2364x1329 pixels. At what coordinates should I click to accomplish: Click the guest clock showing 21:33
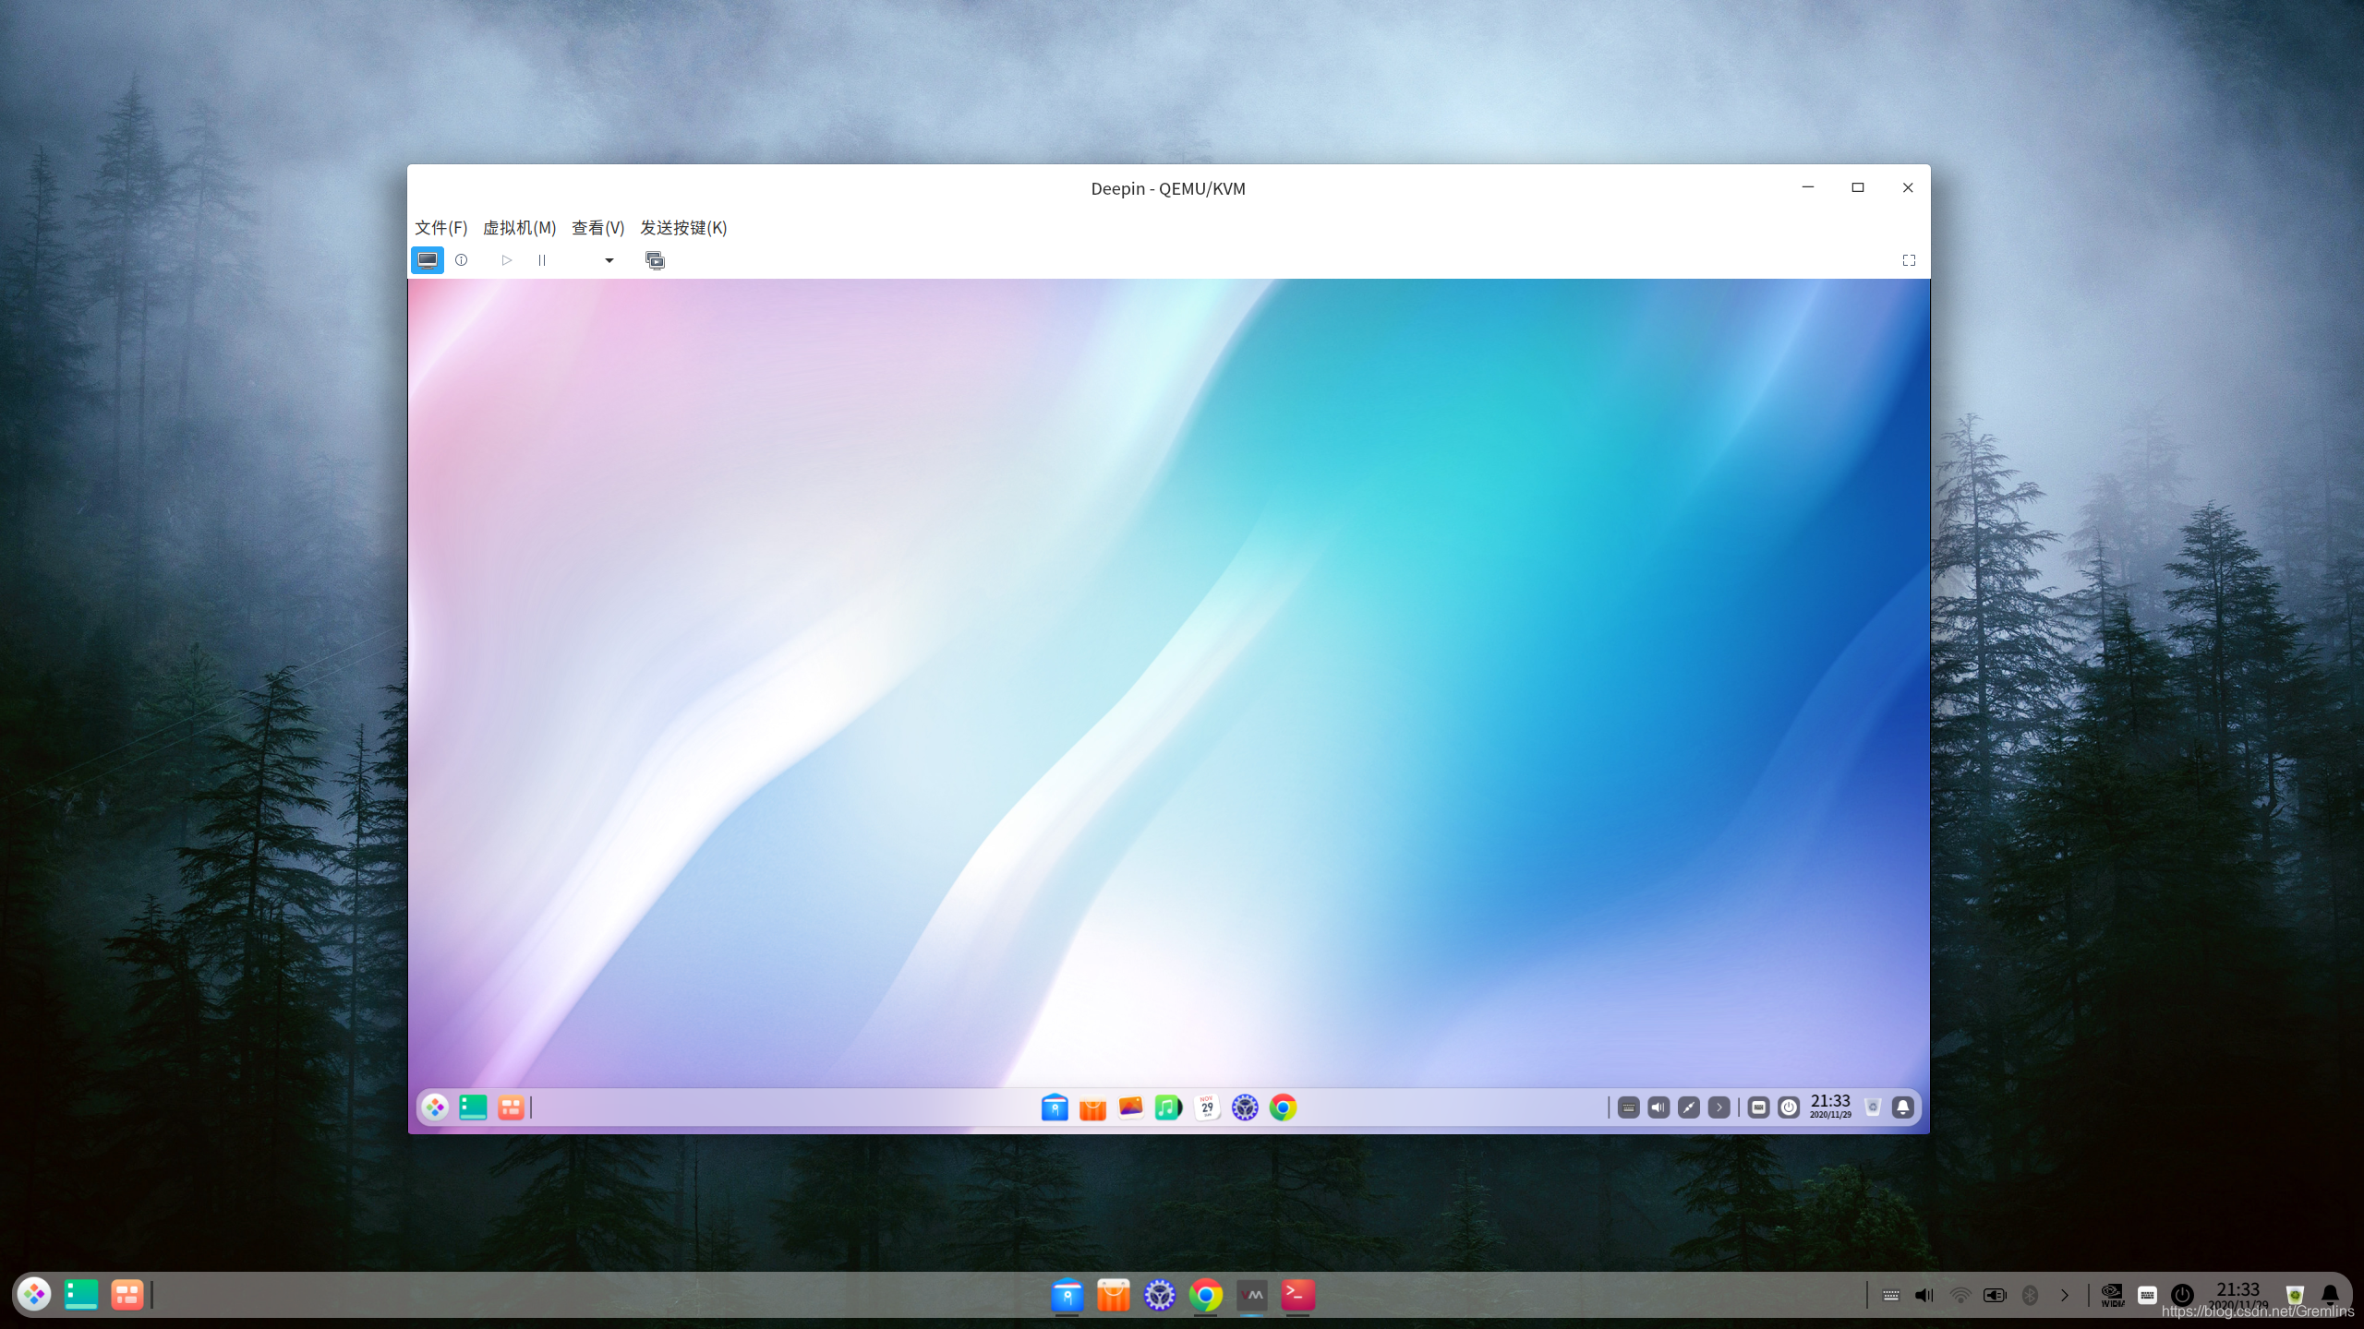pos(1830,1106)
